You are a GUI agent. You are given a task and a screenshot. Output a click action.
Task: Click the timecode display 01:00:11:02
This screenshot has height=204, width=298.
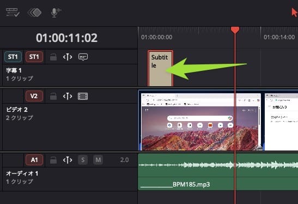66,38
